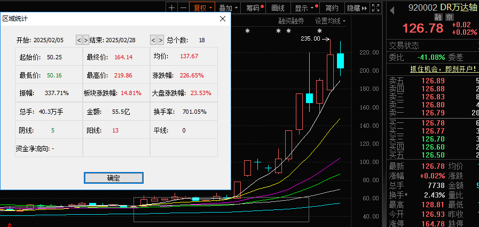Click 最高价 value 219.86
Image resolution: width=479 pixels, height=227 pixels.
pos(123,75)
